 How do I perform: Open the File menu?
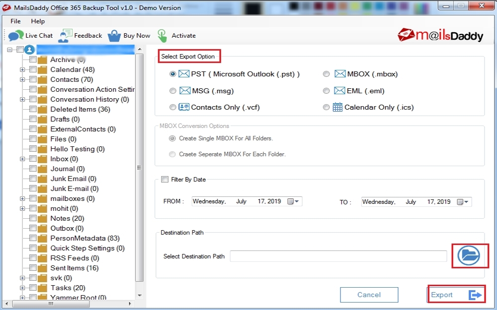point(15,21)
